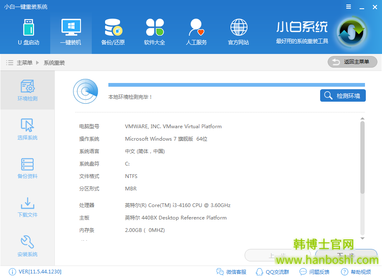The width and height of the screenshot is (382, 278).
Task: Open the hamburger menu at top right
Action: pyautogui.click(x=348, y=7)
